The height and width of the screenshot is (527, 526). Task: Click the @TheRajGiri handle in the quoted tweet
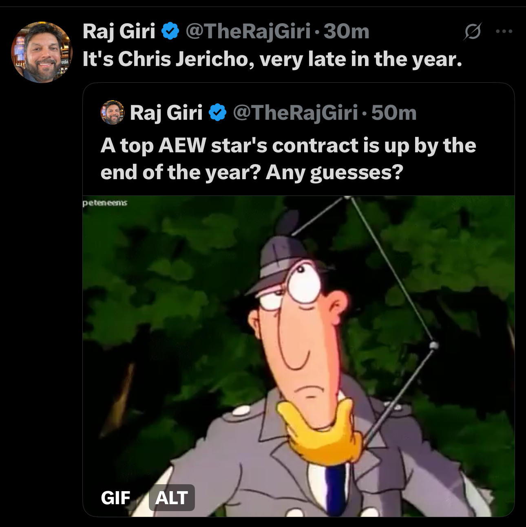point(295,113)
